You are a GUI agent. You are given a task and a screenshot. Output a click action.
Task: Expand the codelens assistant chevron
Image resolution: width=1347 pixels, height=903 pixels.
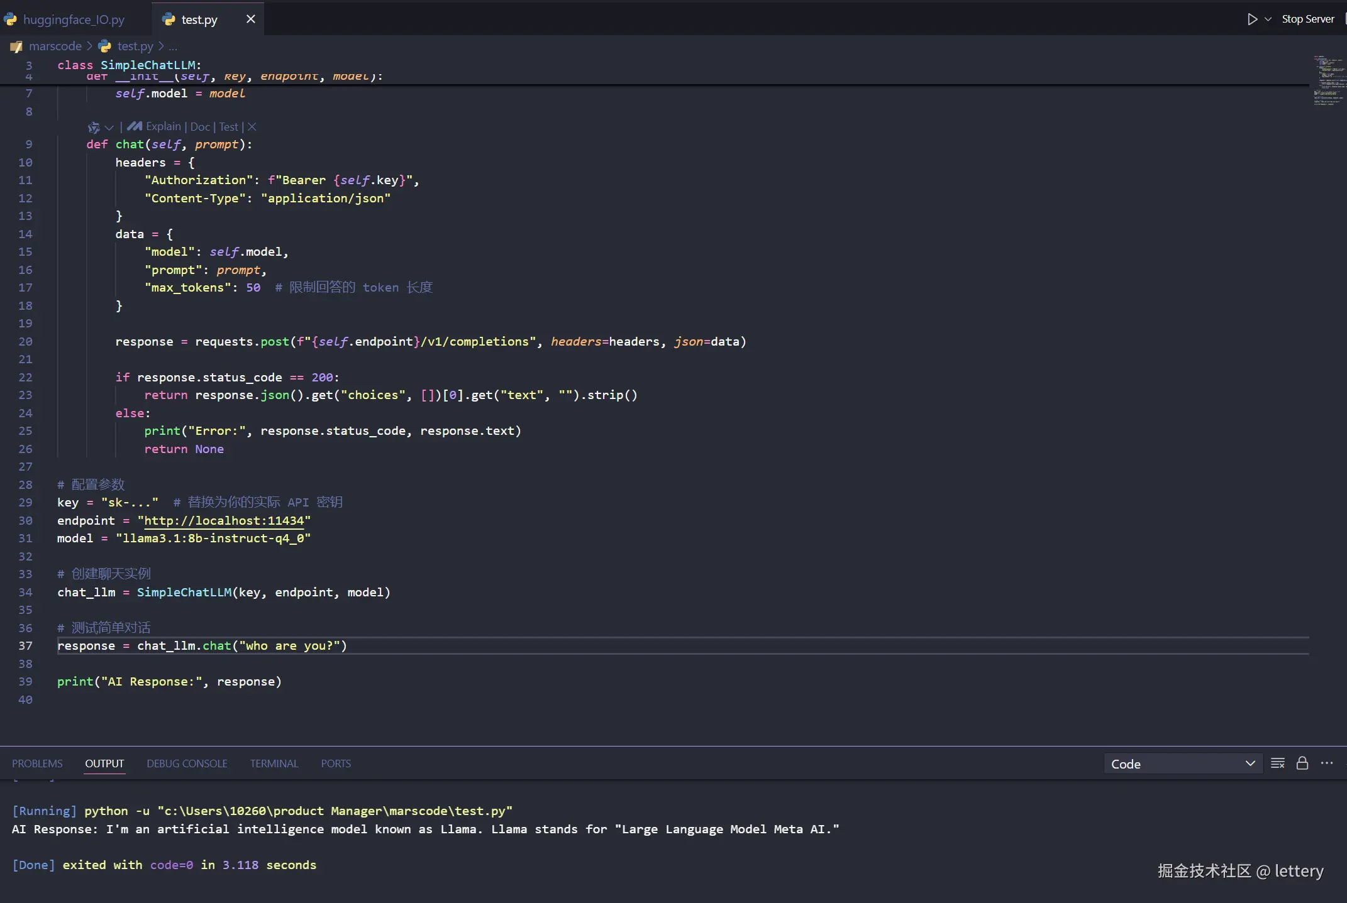pos(109,127)
